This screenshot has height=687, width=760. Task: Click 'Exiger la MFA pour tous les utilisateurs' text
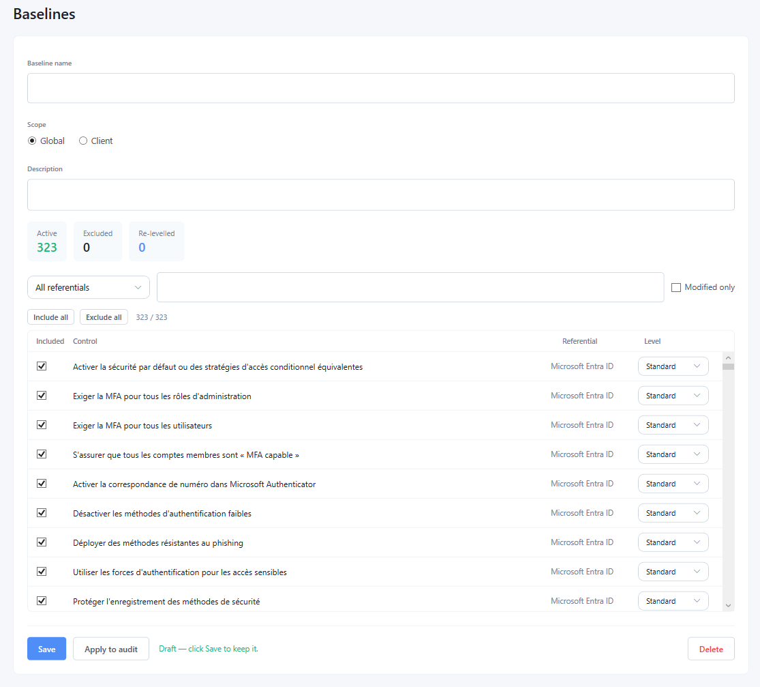142,426
